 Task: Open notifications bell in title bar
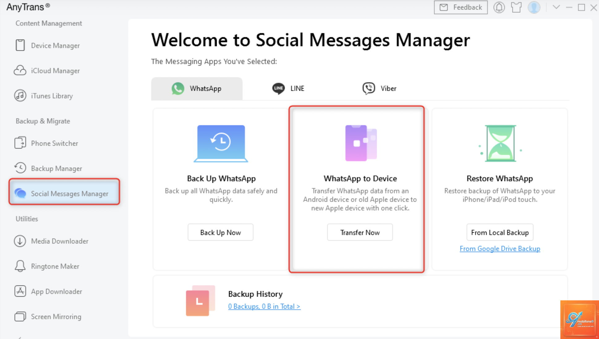[x=499, y=7]
